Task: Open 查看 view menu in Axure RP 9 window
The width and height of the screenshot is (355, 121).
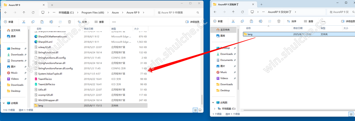Action: click(99, 22)
